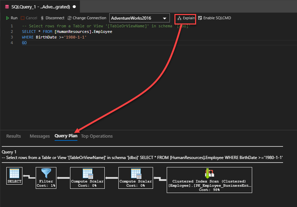Viewport: 297px width, 207px height.
Task: Click the Enable SQLCMD icon
Action: [200, 18]
